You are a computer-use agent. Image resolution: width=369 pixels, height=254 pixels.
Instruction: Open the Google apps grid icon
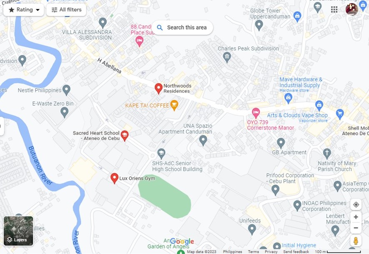334,10
